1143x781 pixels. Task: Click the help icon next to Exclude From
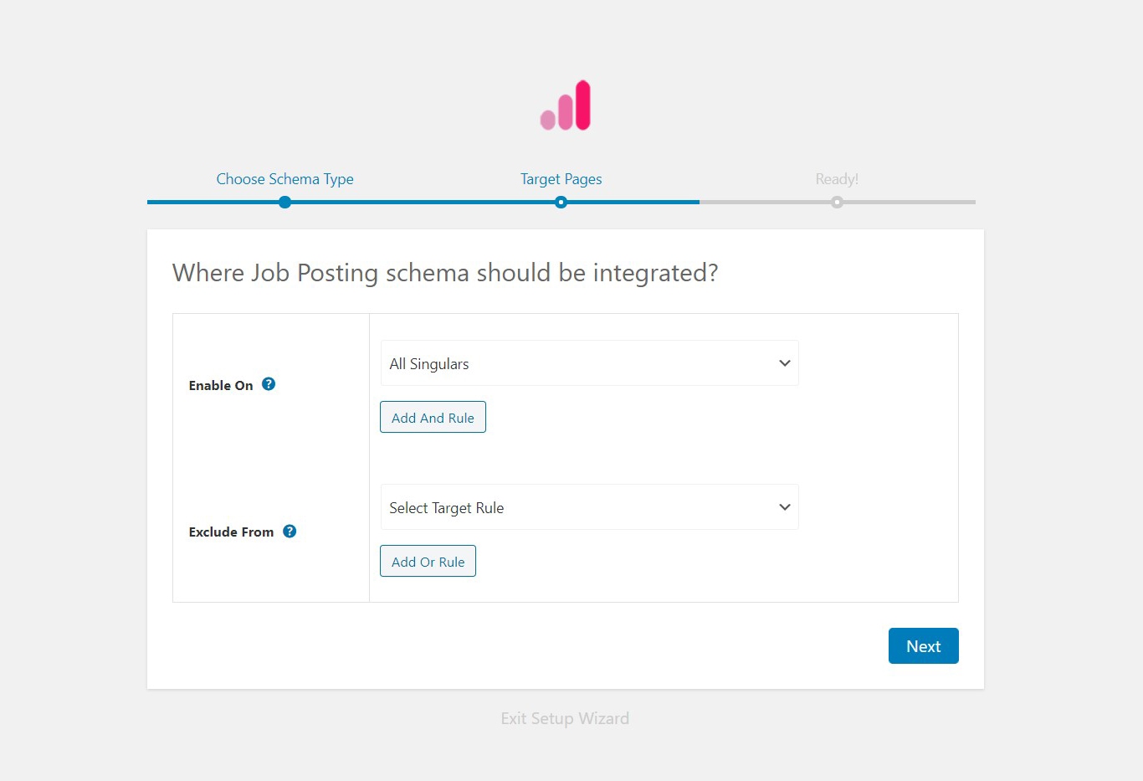tap(290, 531)
